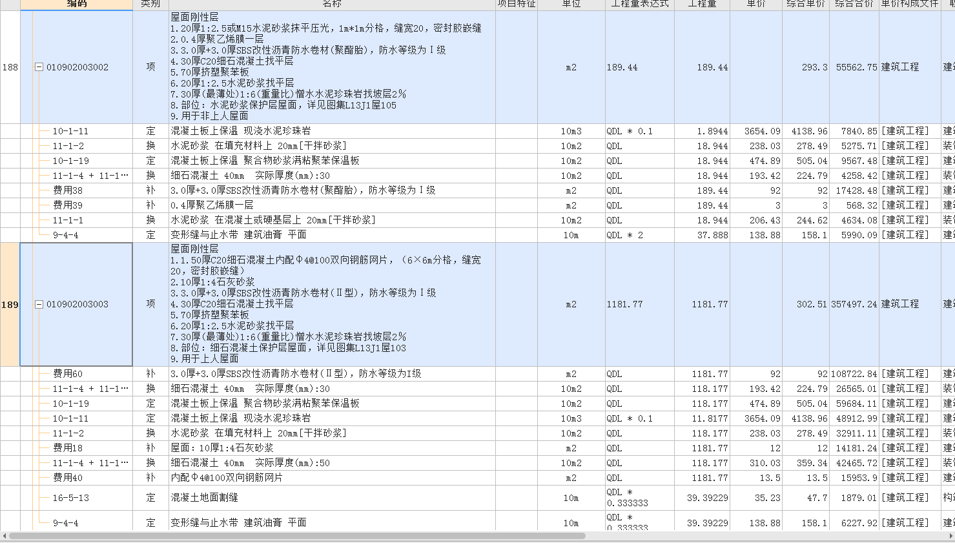Viewport: 955px width, 543px height.
Task: Click the unit price 310.03
Action: point(765,463)
